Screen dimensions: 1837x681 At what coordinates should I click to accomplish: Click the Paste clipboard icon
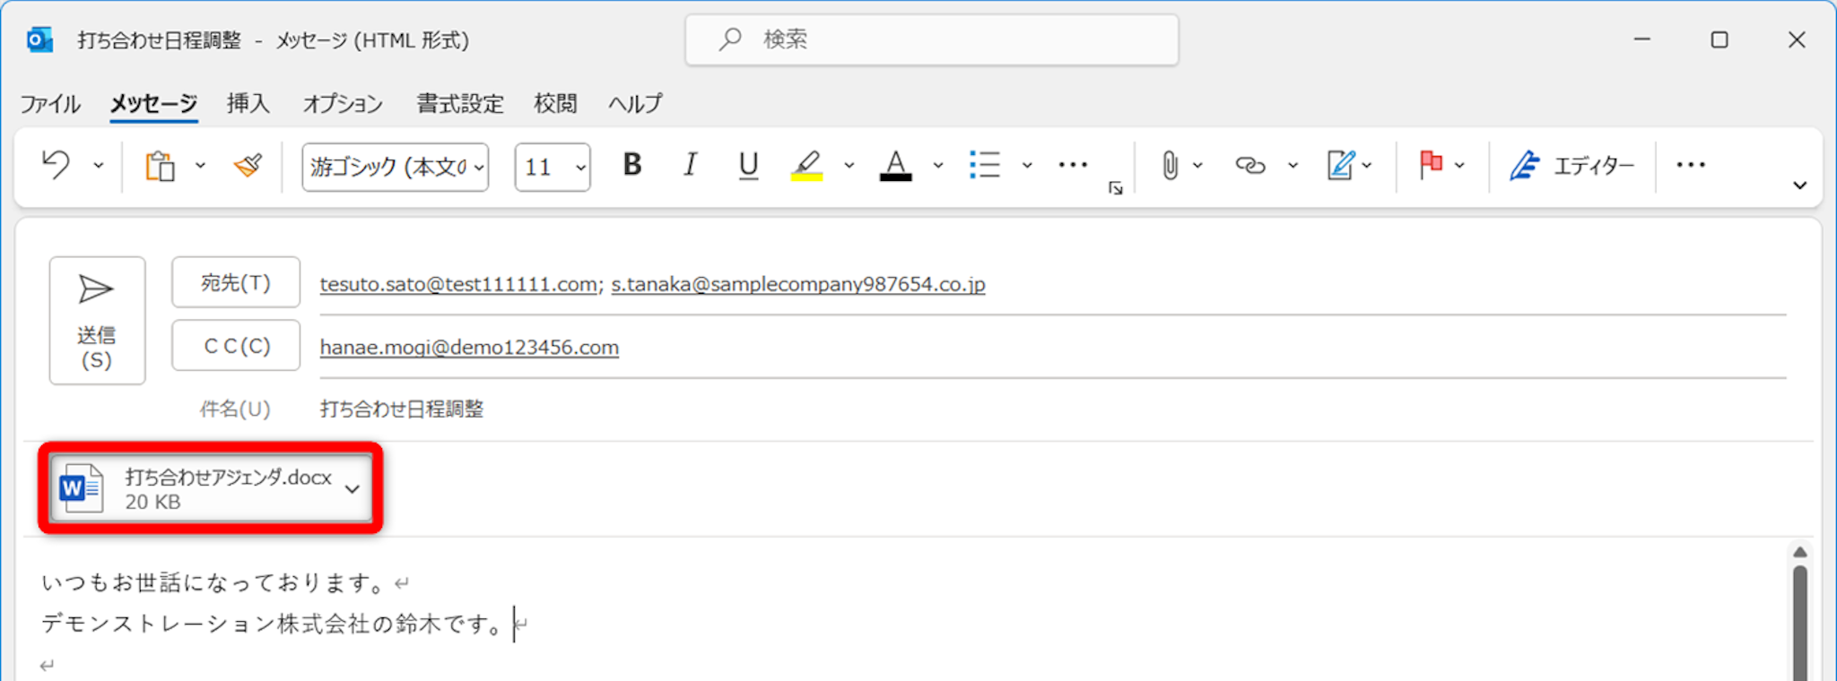click(161, 167)
